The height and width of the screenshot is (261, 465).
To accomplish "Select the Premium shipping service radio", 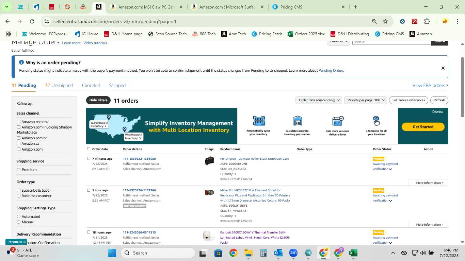I will tap(19, 170).
